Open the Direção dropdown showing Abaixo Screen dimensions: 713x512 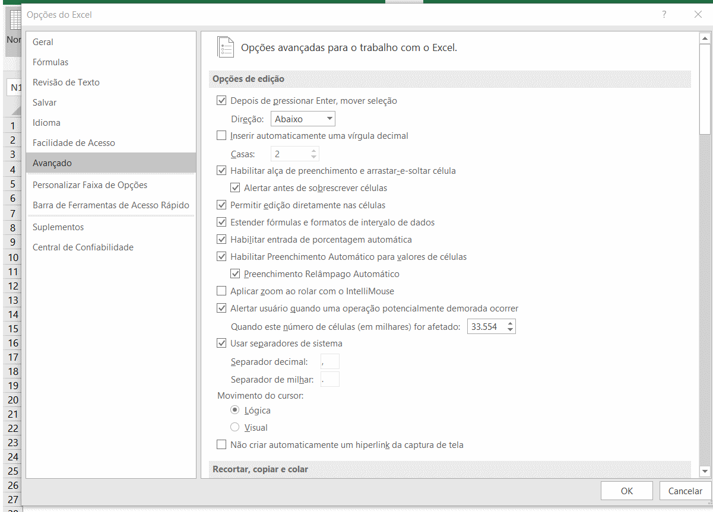click(x=303, y=119)
